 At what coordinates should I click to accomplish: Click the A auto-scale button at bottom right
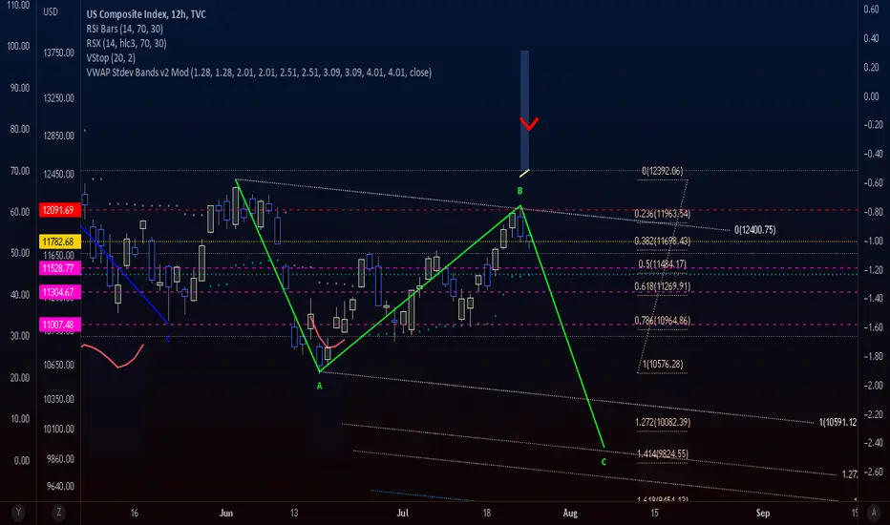[x=874, y=513]
